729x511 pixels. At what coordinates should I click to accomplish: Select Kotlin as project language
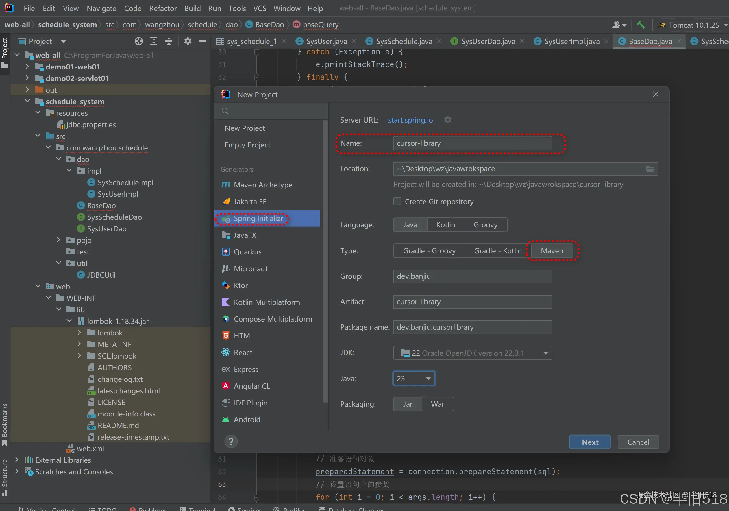point(445,225)
